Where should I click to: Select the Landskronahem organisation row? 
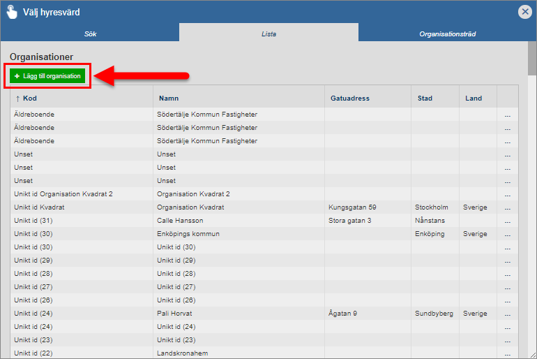(x=183, y=353)
